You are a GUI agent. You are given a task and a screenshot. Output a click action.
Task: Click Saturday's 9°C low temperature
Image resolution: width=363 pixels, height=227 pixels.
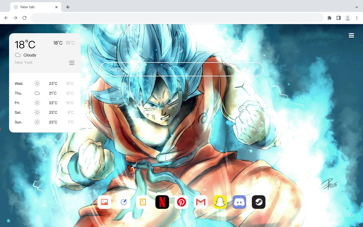tap(71, 112)
